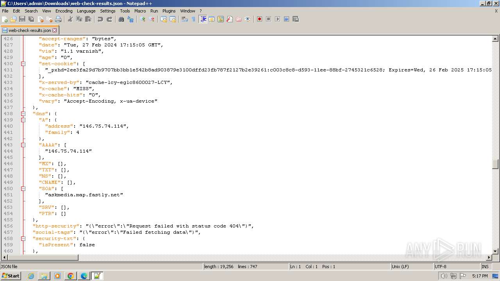Click the Cut scissors icon

pyautogui.click(x=70, y=19)
